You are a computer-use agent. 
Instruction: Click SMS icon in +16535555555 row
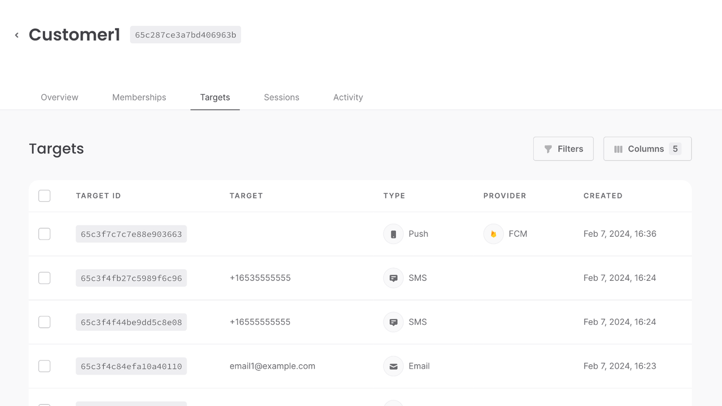tap(393, 278)
